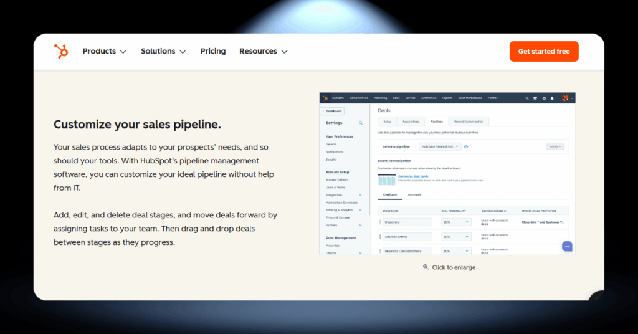Image resolution: width=638 pixels, height=334 pixels.
Task: Open the 'HubSpot Shared Sell...' pipeline dropdown
Action: tap(440, 146)
